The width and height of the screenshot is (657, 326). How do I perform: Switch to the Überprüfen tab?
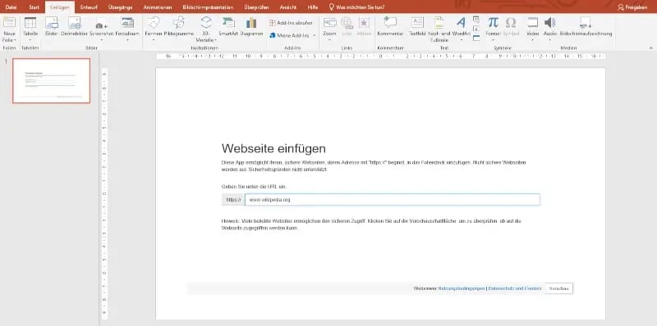(256, 7)
